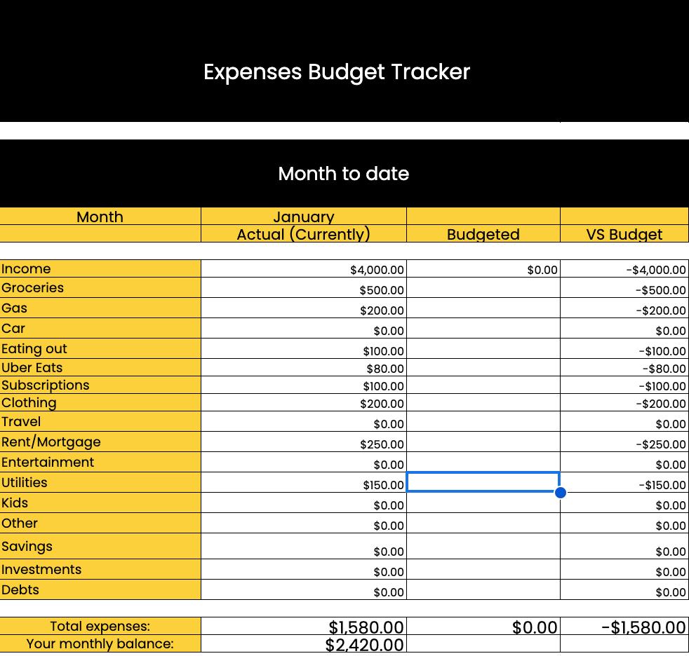
Task: Select the Income row label
Action: pyautogui.click(x=100, y=268)
